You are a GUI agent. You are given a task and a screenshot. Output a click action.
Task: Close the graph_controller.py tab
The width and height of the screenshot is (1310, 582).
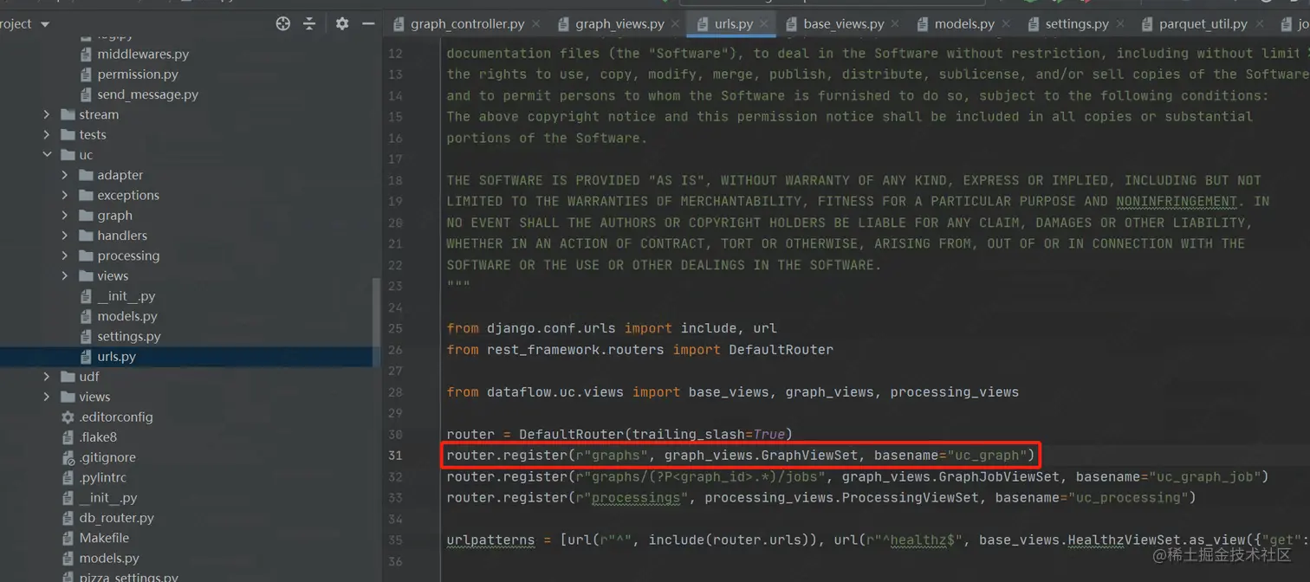[535, 24]
